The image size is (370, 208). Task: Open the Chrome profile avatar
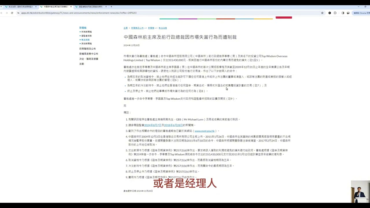(x=348, y=13)
